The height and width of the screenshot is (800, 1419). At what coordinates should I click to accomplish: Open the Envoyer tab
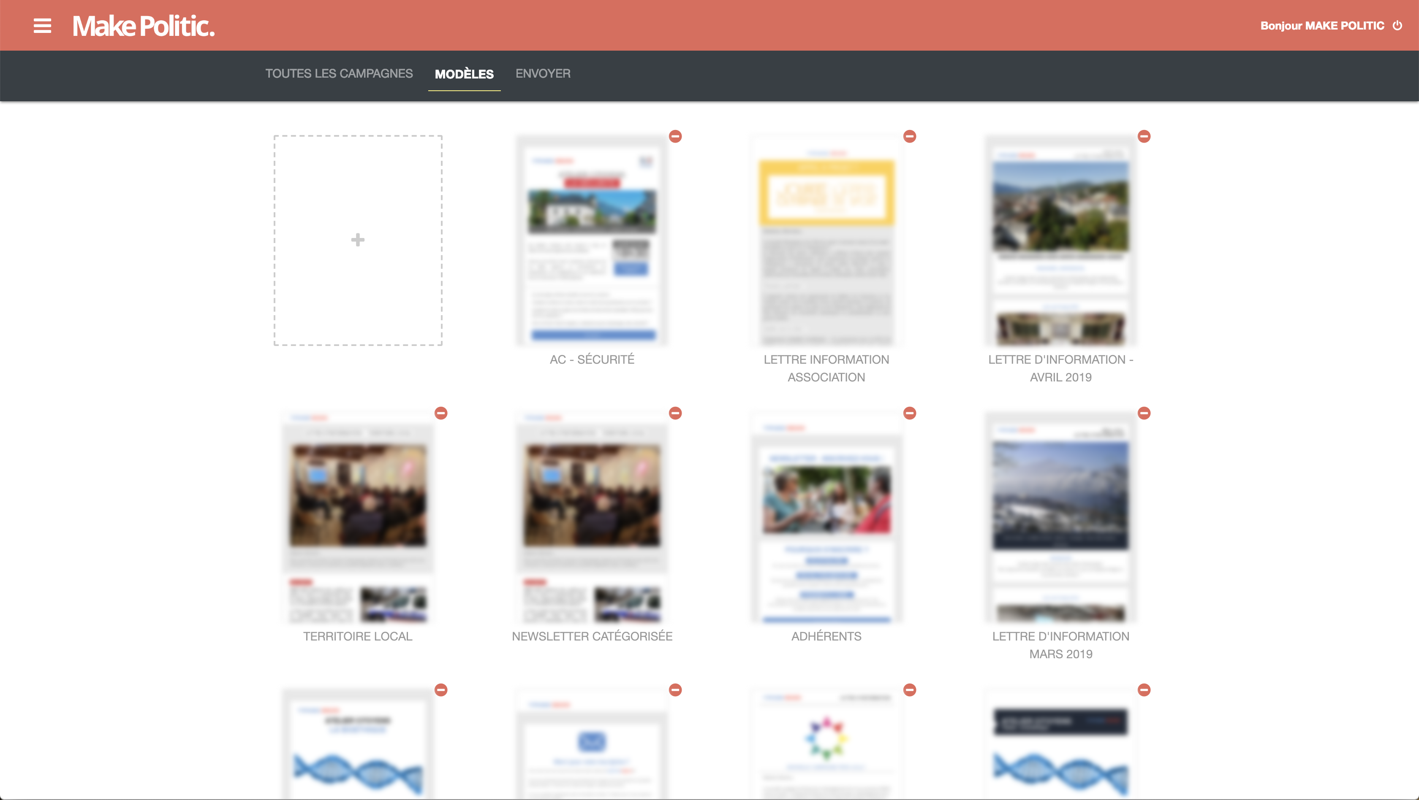543,74
